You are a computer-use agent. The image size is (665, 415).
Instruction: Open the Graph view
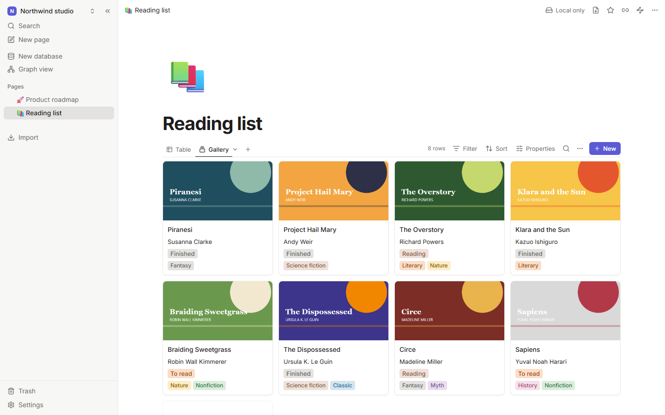pyautogui.click(x=59, y=69)
